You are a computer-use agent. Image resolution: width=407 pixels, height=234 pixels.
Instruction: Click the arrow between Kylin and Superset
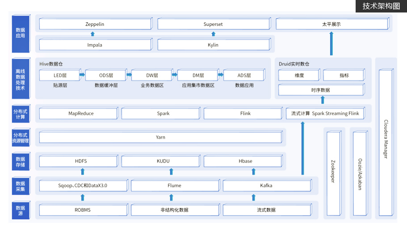click(x=212, y=34)
